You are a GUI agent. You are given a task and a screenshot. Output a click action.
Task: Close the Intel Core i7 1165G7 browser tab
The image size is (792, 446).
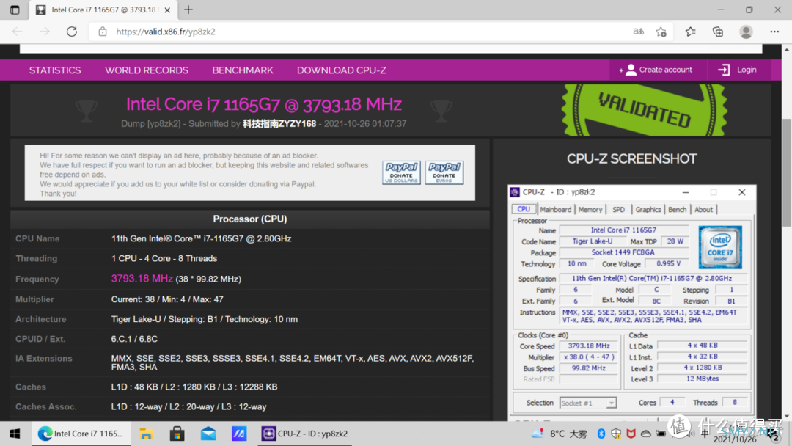167,10
